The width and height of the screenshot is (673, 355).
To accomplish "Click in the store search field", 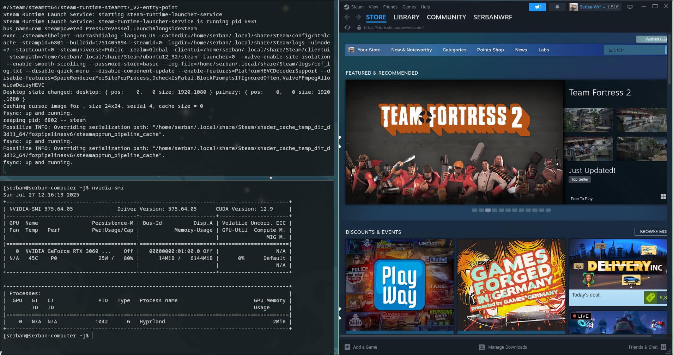I will 634,50.
